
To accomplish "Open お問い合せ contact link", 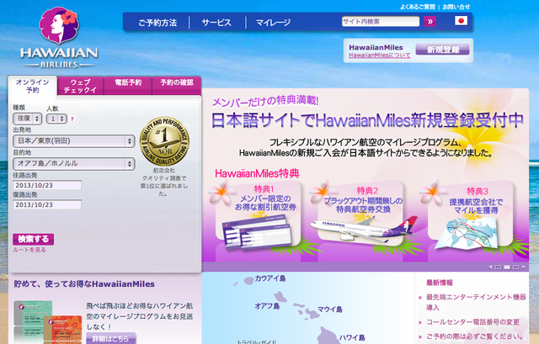I will click(456, 7).
